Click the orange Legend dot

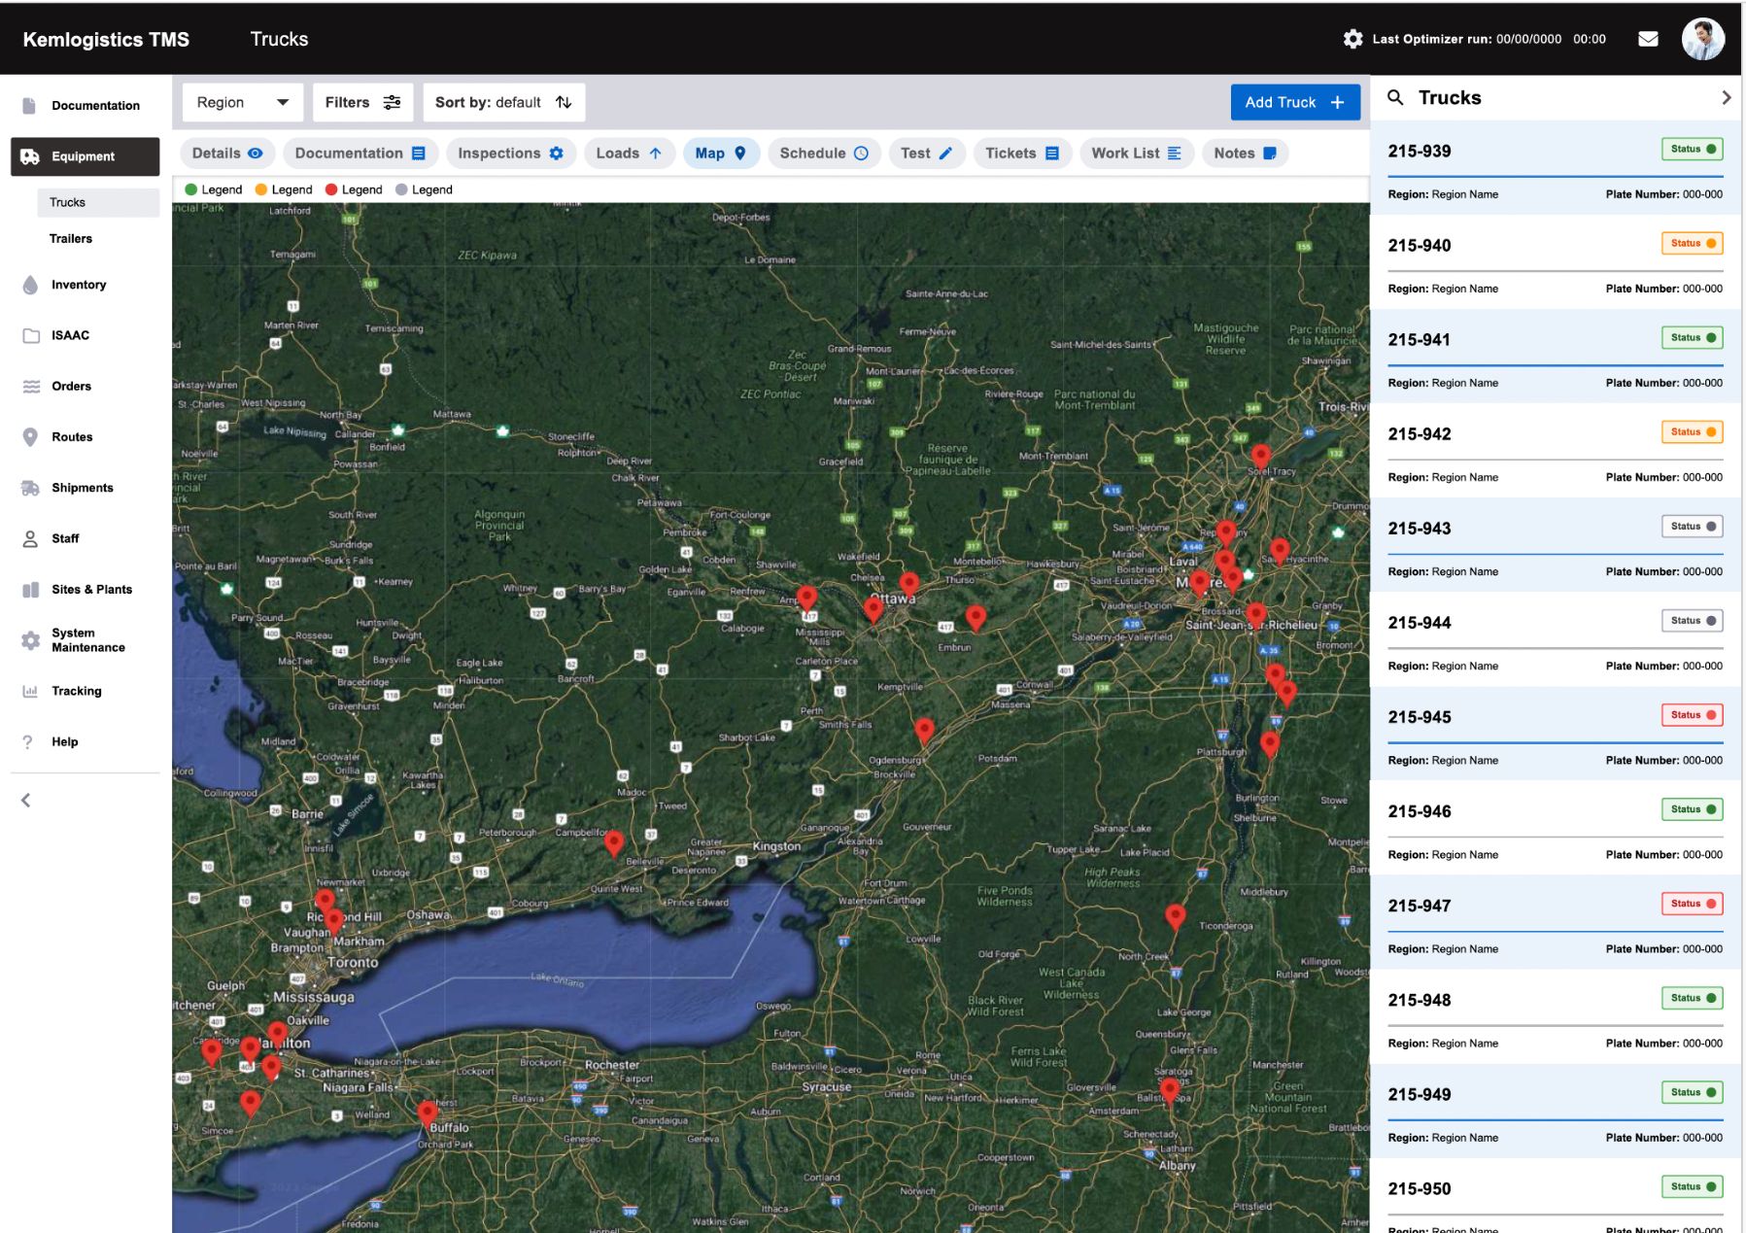[260, 189]
